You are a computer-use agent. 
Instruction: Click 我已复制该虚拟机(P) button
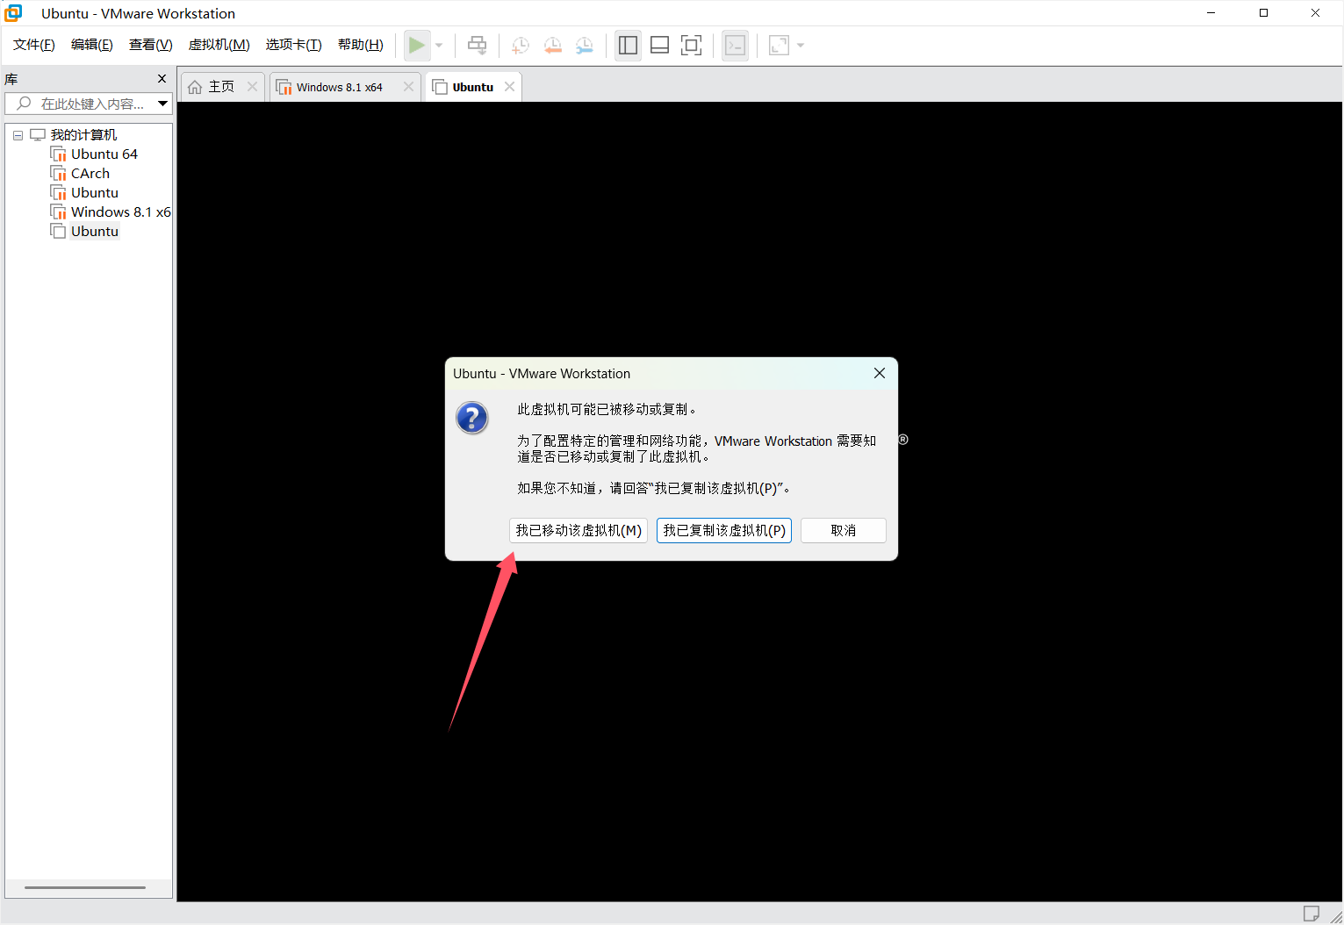(724, 530)
